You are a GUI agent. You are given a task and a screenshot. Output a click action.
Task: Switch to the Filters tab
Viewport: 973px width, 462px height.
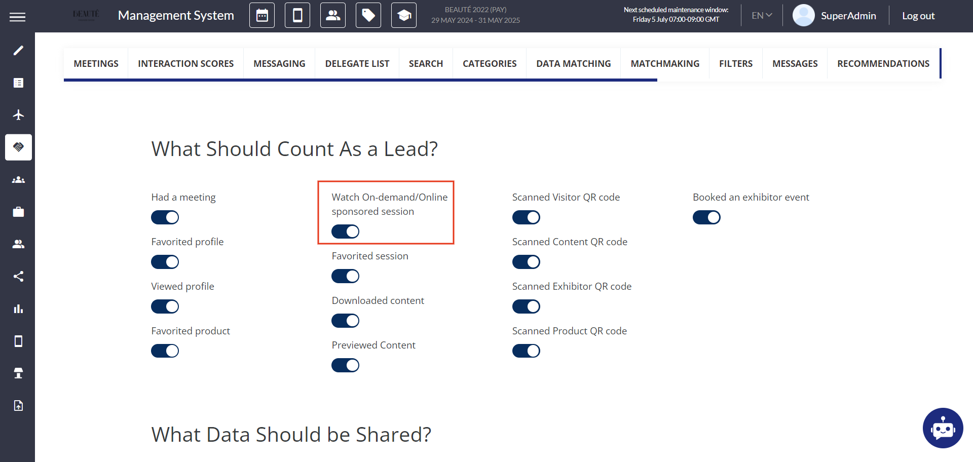(736, 63)
